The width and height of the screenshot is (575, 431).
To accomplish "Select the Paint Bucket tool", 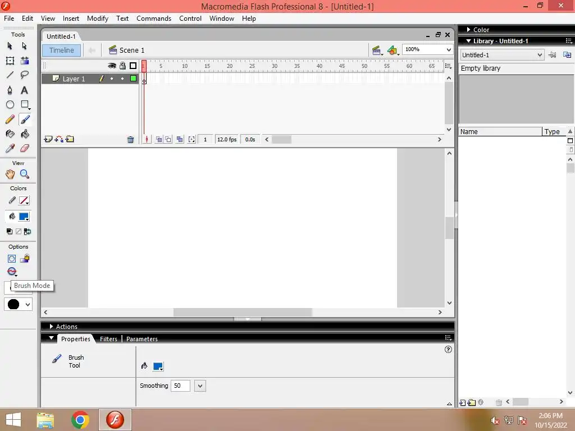I will tap(25, 134).
